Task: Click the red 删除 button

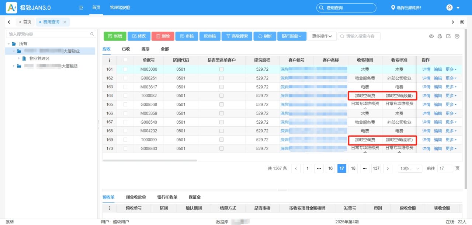Action: (163, 36)
